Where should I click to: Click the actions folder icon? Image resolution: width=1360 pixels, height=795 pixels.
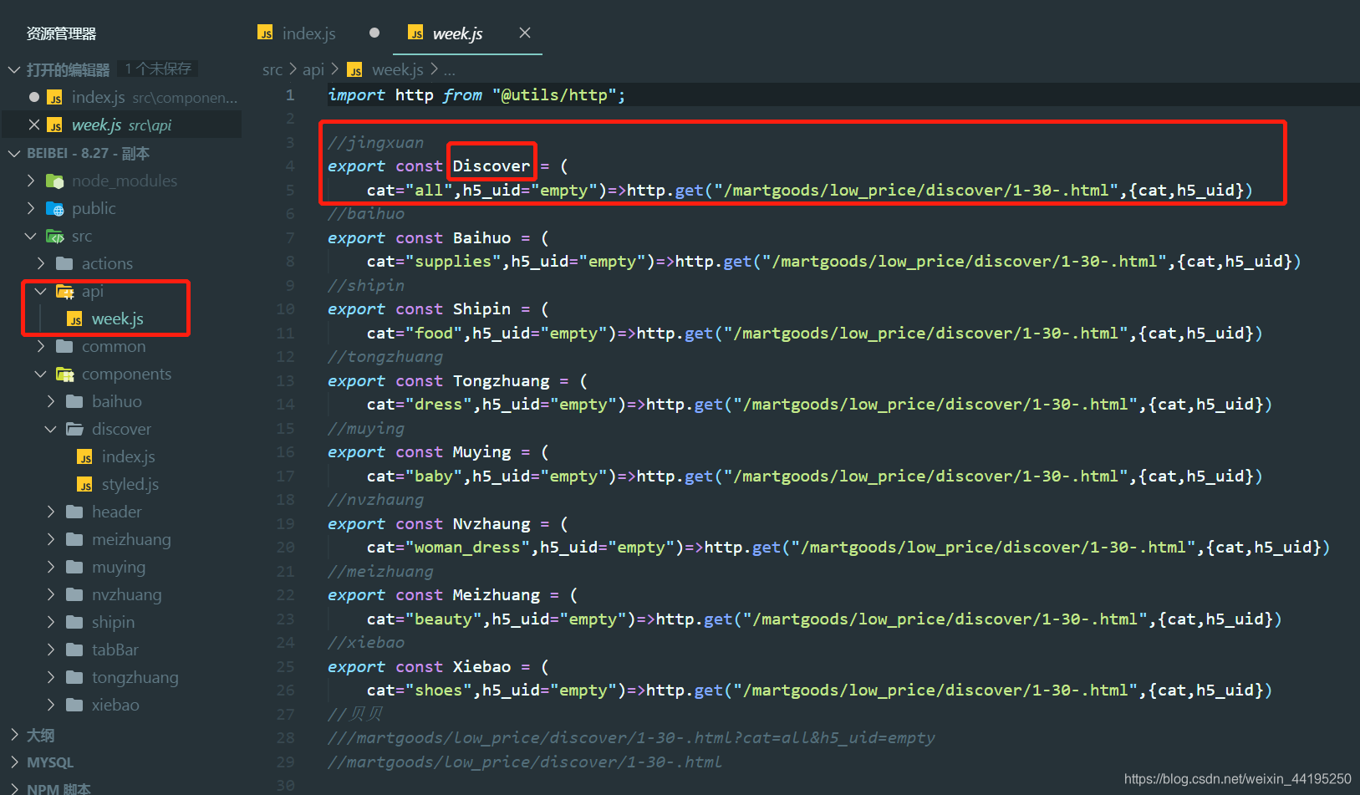64,263
